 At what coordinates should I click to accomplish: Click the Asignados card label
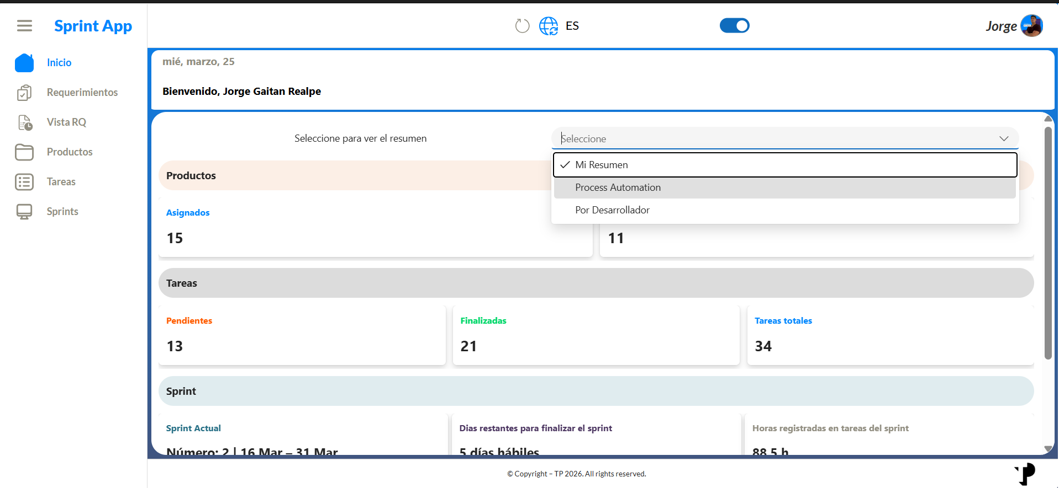(188, 213)
